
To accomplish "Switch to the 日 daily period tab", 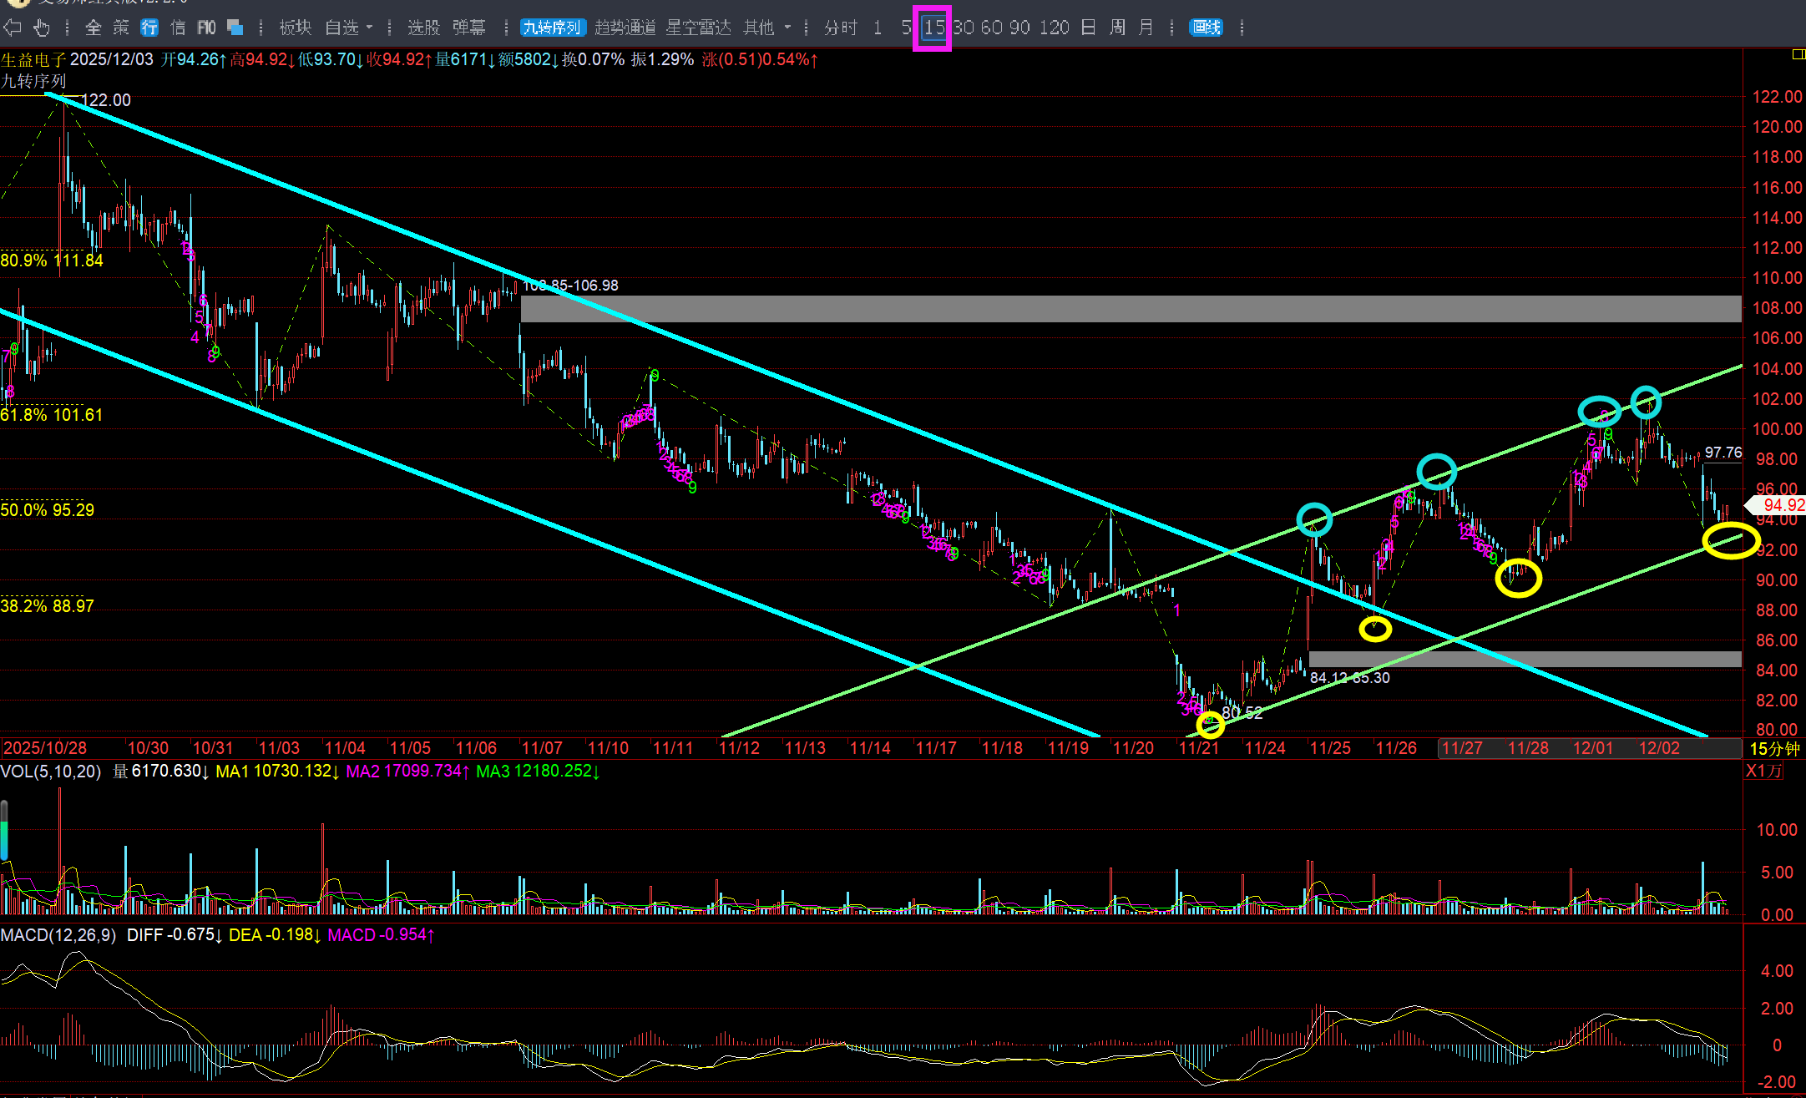I will (x=1088, y=28).
